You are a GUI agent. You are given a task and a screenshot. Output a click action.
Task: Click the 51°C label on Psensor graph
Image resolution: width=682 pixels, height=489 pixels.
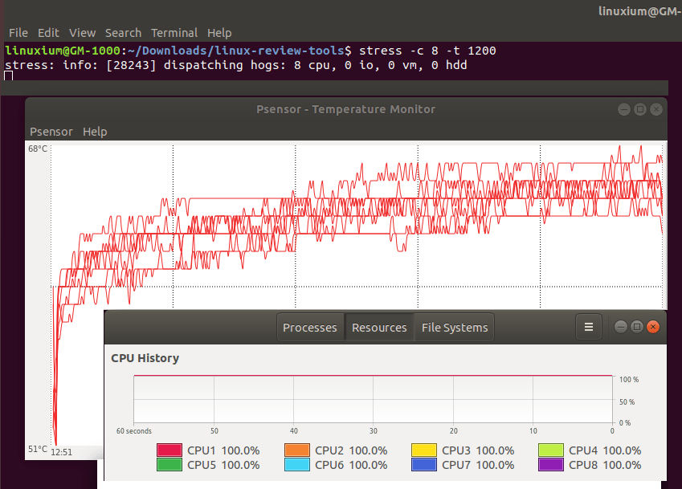coord(38,449)
